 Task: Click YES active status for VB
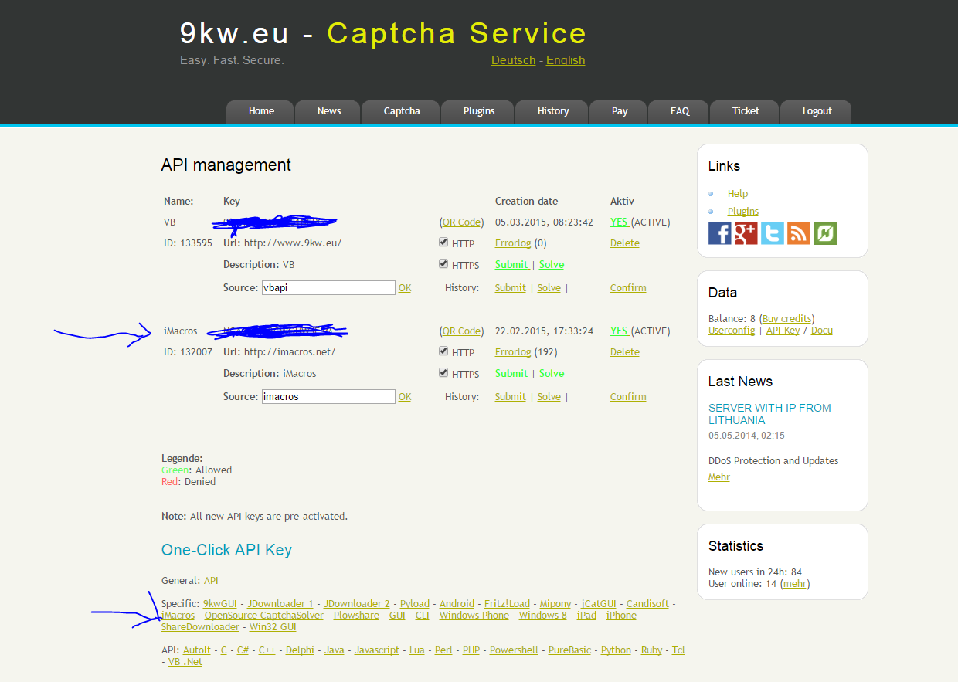[619, 222]
